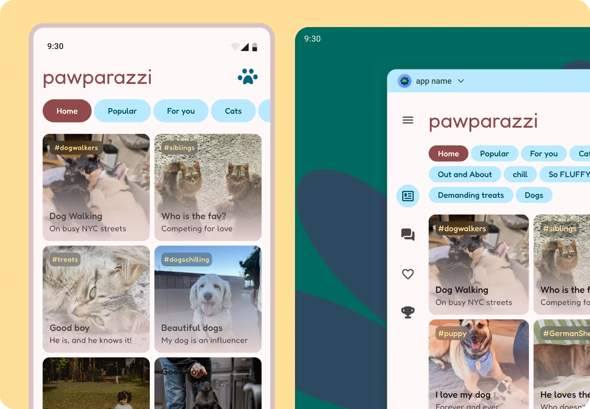The width and height of the screenshot is (590, 409).
Task: Tap the battery icon in phone status bar
Action: point(255,47)
